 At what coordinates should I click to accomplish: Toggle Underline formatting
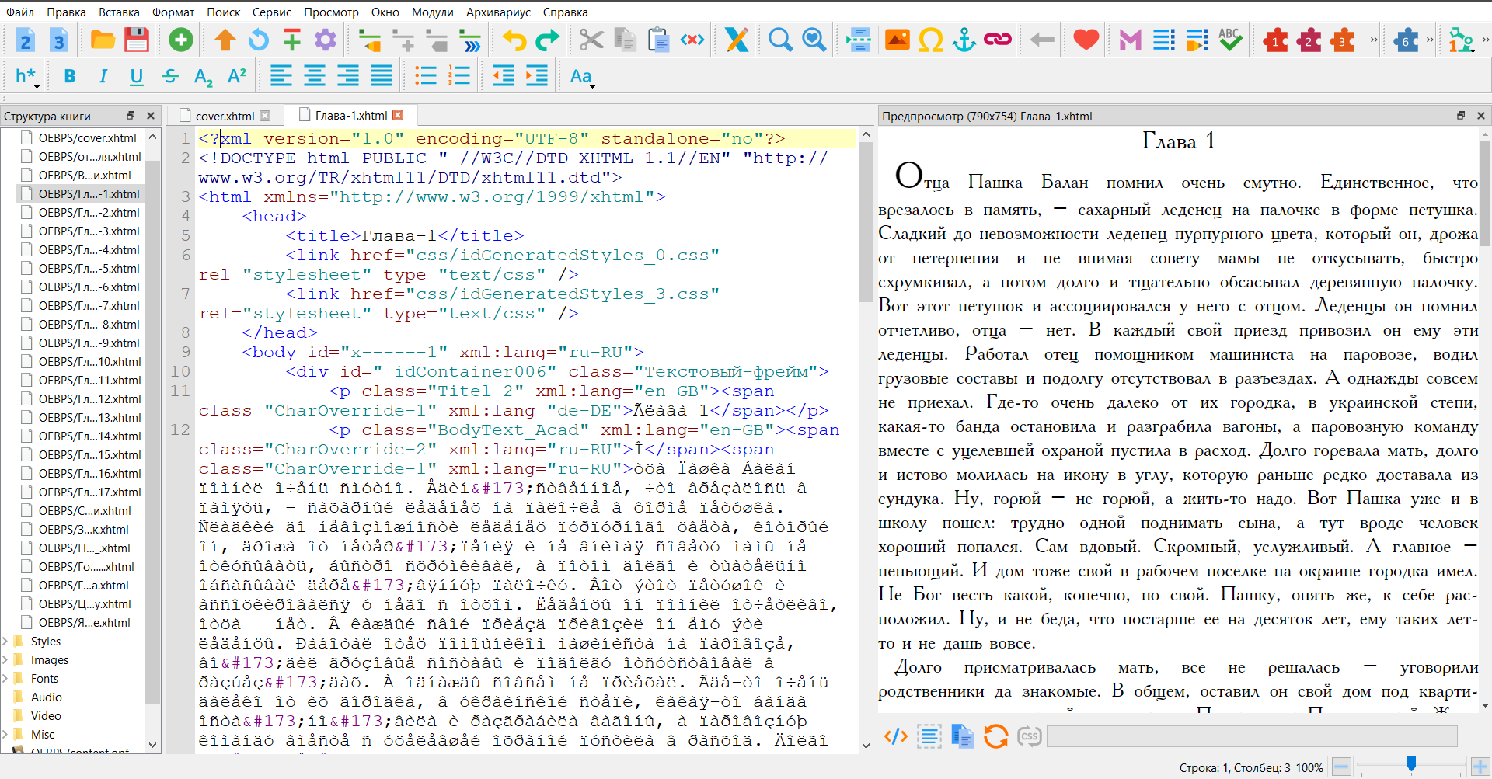tap(137, 76)
